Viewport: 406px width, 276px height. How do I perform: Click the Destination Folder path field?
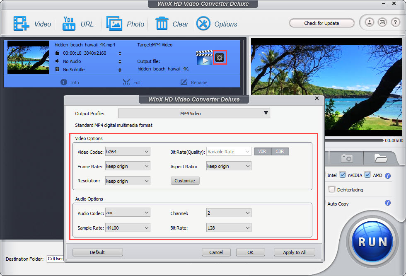tap(55, 259)
